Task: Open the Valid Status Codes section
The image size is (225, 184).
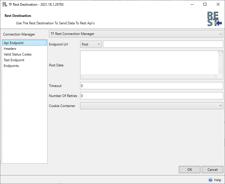Action: pyautogui.click(x=25, y=54)
